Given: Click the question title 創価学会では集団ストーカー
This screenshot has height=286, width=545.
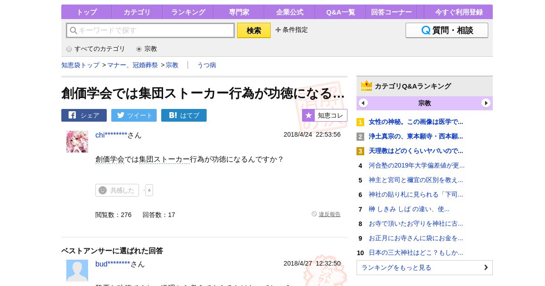Looking at the screenshot, I should [203, 93].
